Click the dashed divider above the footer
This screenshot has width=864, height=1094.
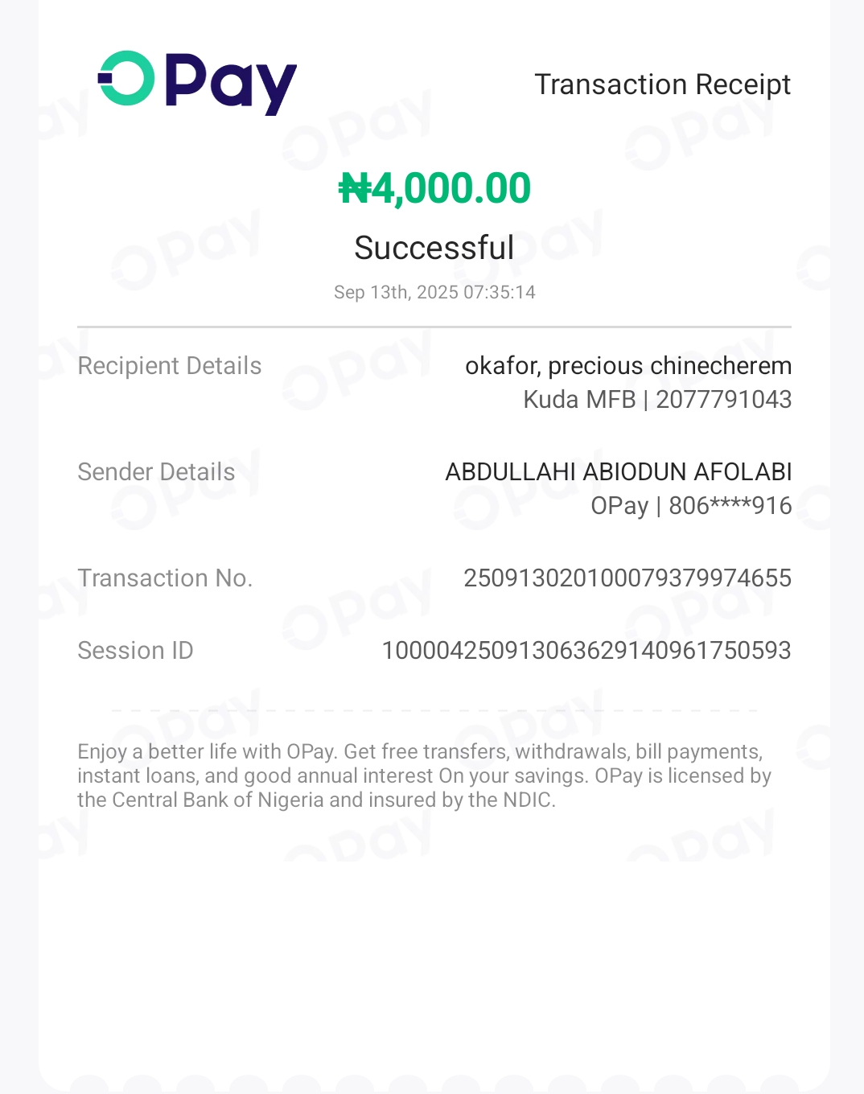click(x=434, y=710)
